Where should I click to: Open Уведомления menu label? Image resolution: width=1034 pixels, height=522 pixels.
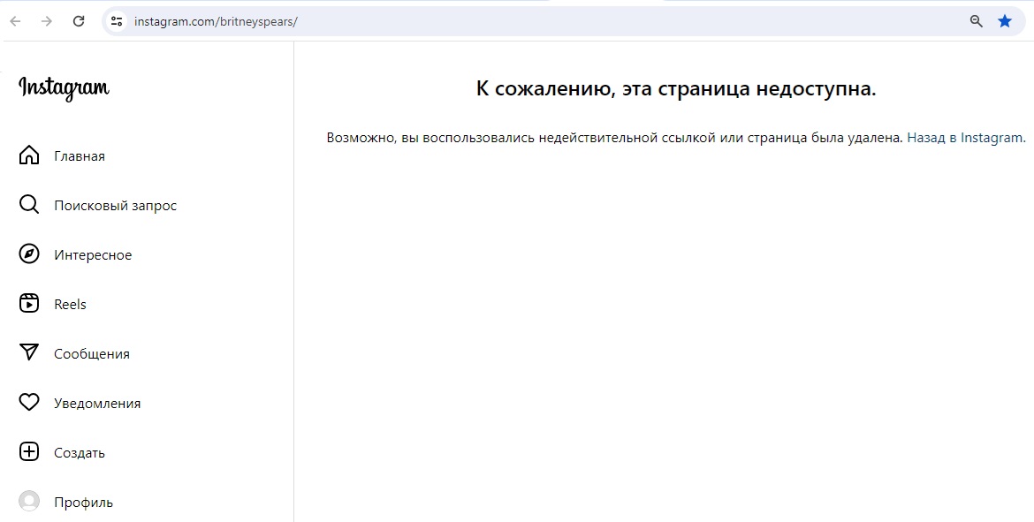point(97,404)
